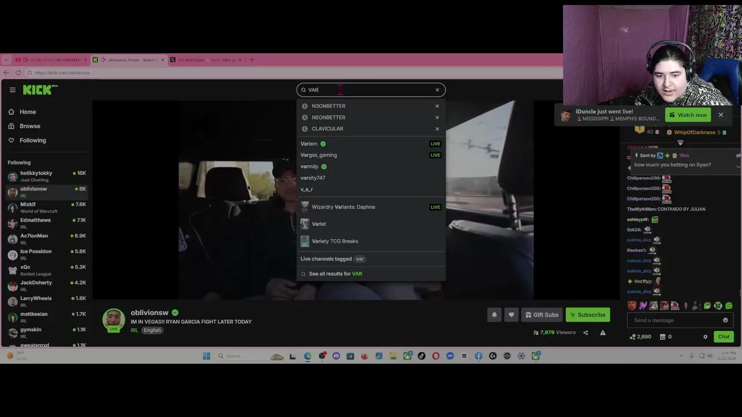Open Ice Poseidon followed channel

(46, 254)
